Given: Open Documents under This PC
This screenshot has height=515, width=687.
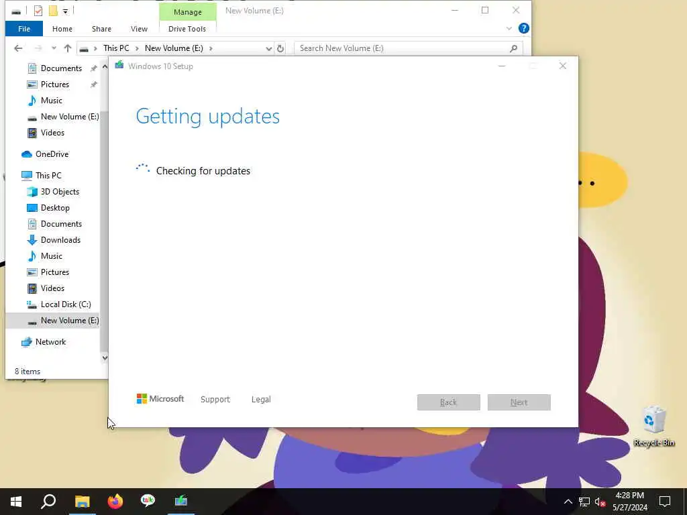Looking at the screenshot, I should [61, 224].
